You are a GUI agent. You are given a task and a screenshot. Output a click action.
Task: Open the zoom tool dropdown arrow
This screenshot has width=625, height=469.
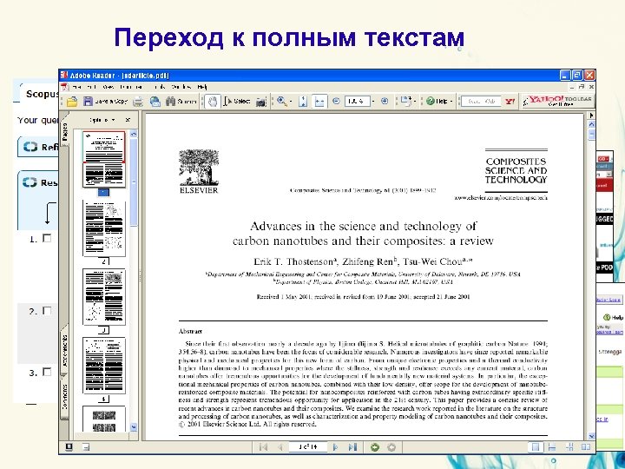coord(291,102)
